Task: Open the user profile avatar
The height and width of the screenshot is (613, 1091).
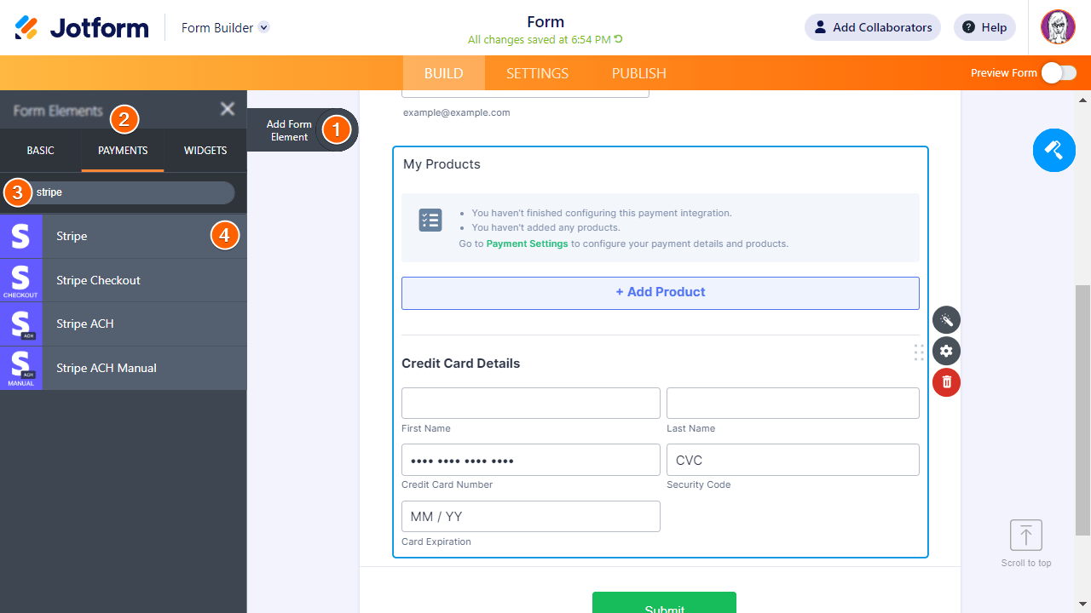Action: (x=1058, y=27)
